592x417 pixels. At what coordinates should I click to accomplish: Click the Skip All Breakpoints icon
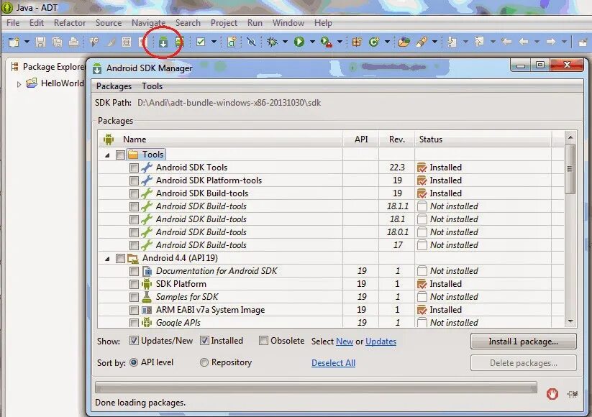(251, 42)
